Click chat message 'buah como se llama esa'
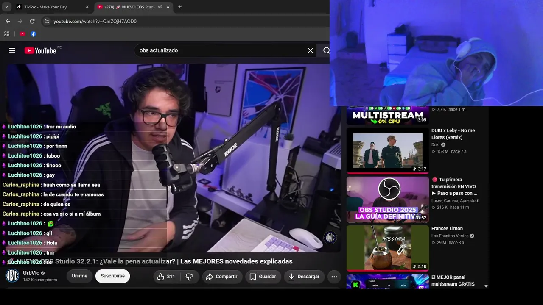The width and height of the screenshot is (543, 305). click(72, 185)
